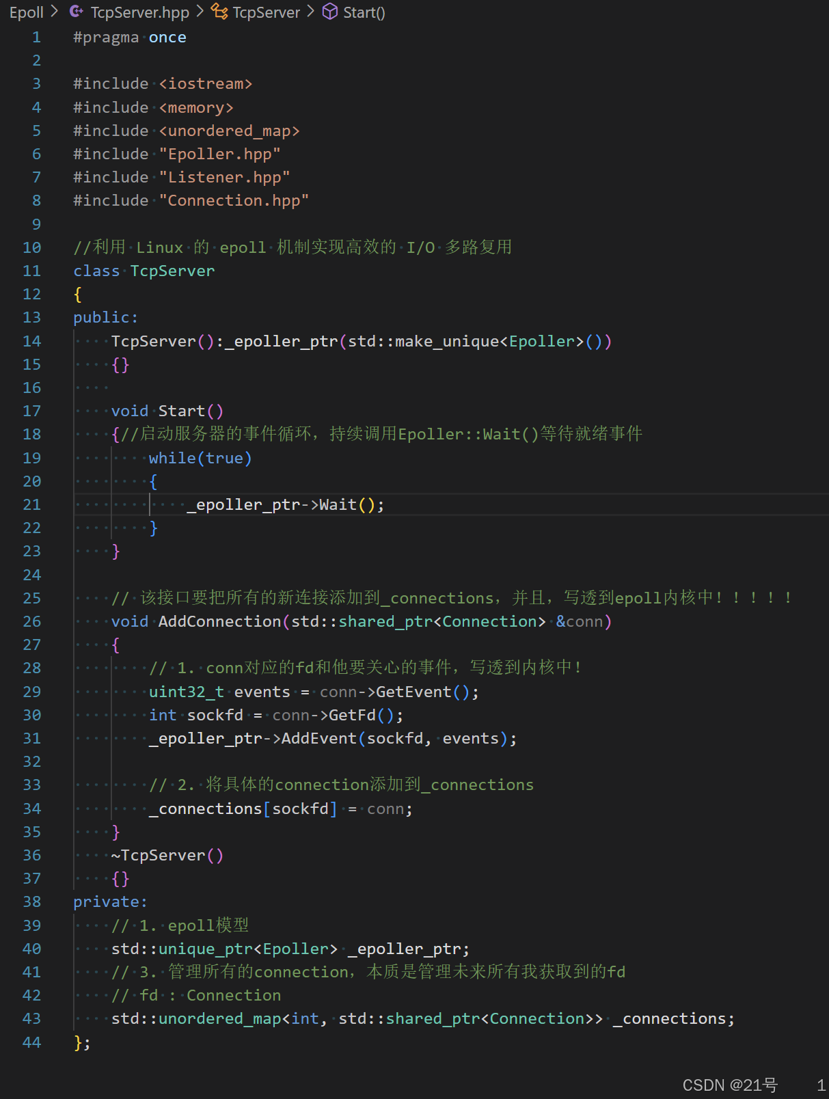
Task: Click the 'class TcpServer' declaration name
Action: (172, 271)
